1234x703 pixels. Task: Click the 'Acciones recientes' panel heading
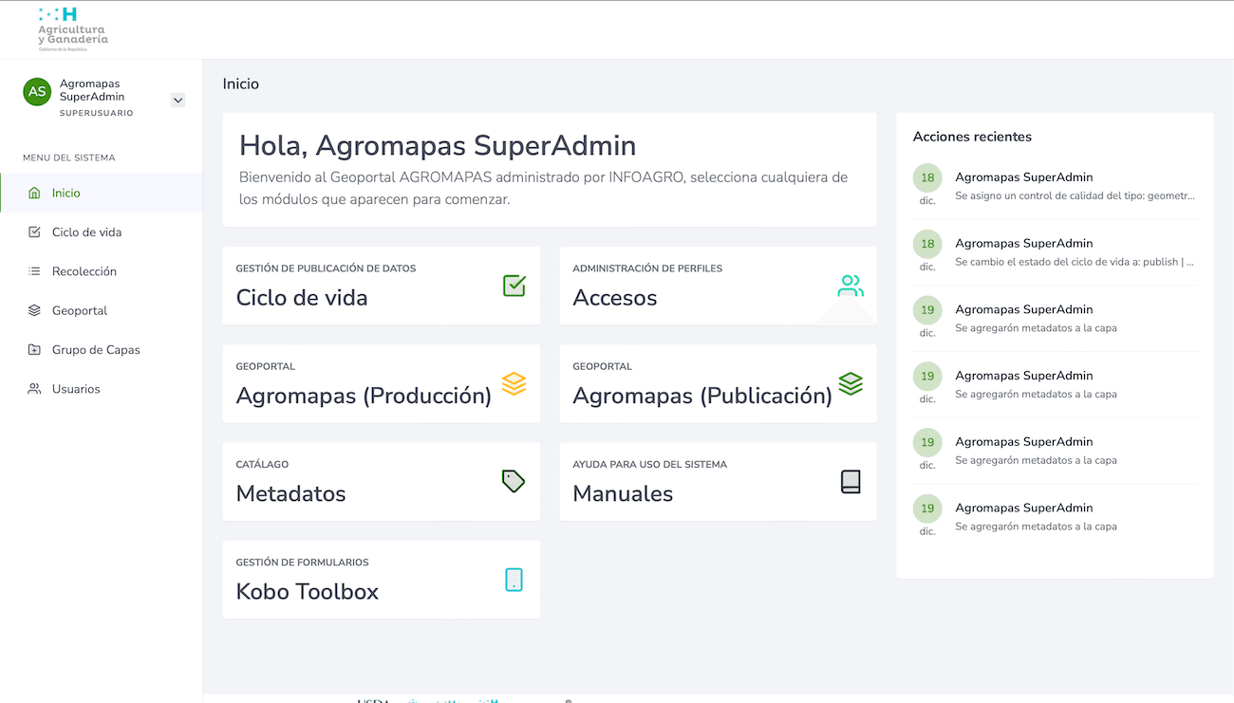point(972,137)
